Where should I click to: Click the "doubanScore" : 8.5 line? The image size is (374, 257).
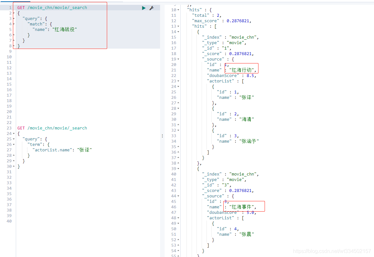(x=231, y=75)
